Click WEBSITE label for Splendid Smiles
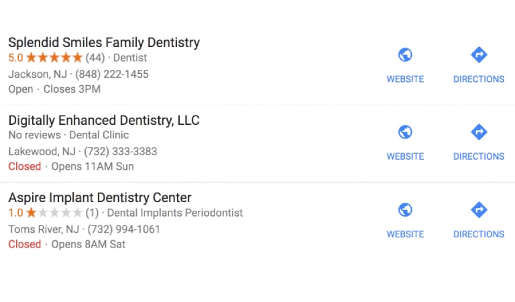 click(x=405, y=79)
